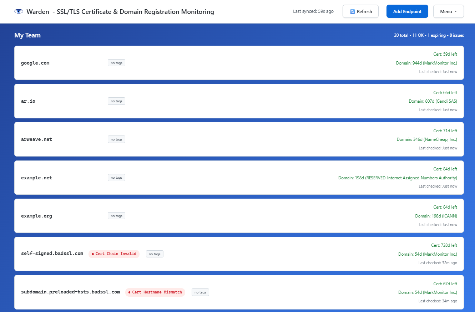Click 'Cert: 67d left' text
Image resolution: width=475 pixels, height=312 pixels.
[445, 284]
